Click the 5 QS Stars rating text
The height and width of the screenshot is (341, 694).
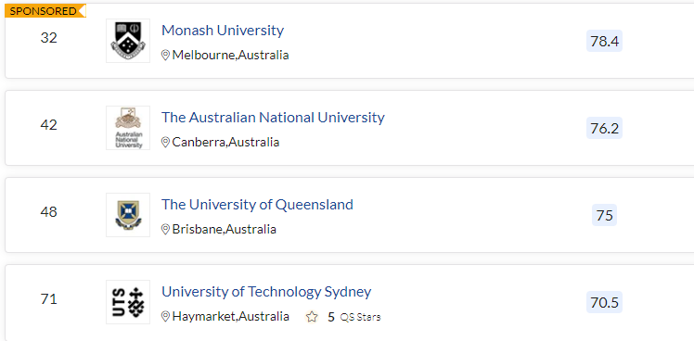354,317
